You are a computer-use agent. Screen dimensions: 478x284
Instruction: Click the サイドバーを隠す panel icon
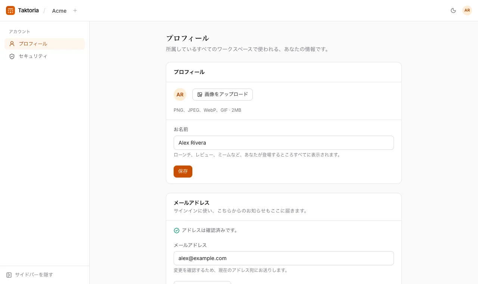point(9,275)
